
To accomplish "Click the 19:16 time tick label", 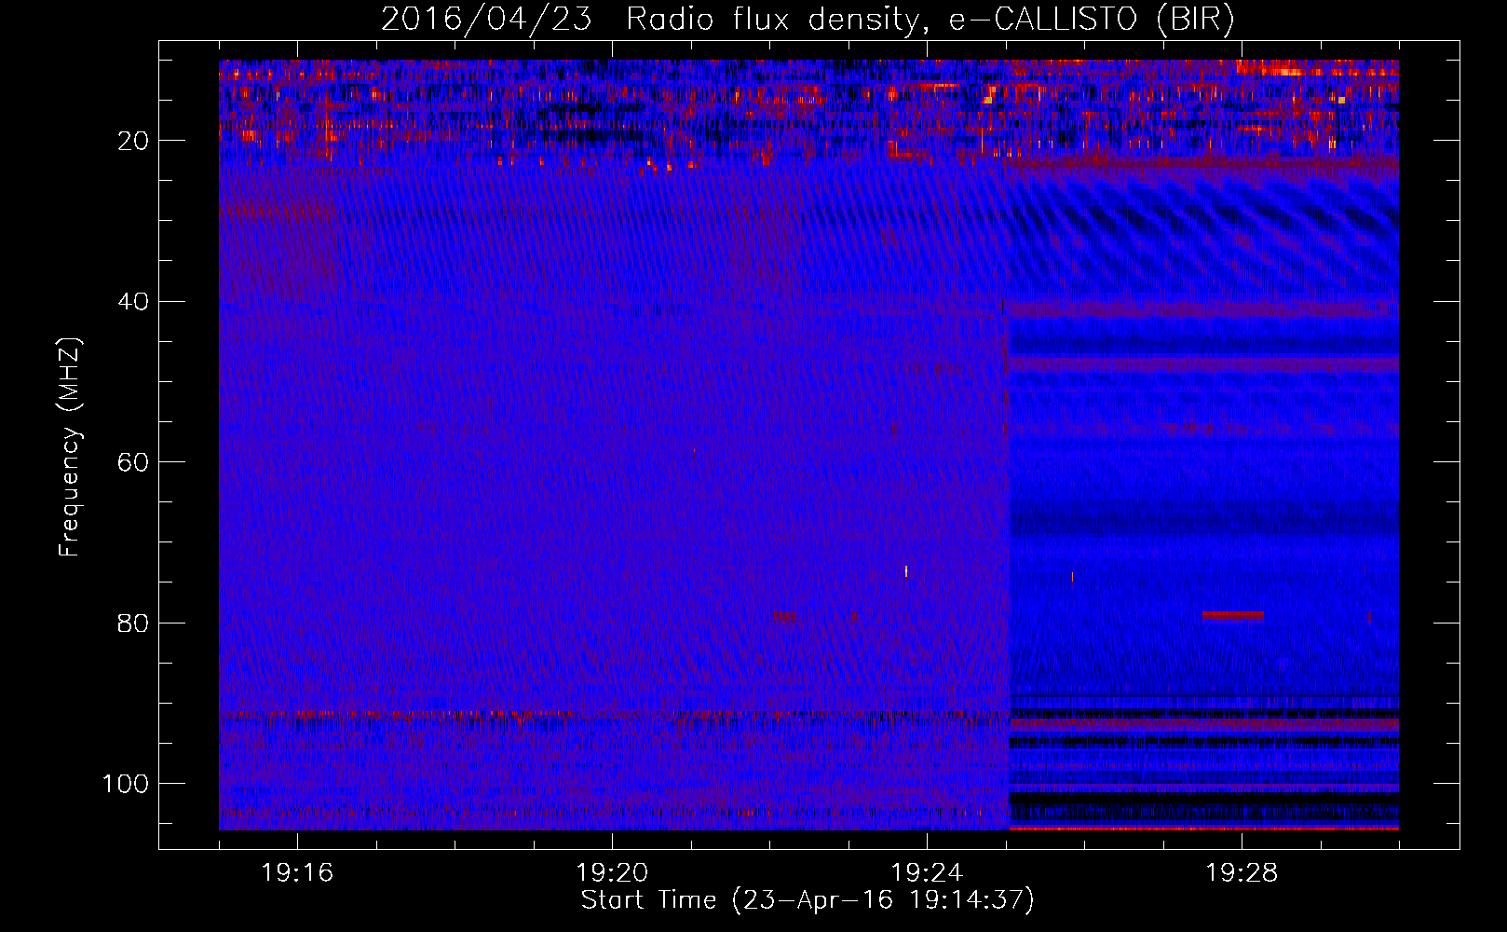I will (297, 872).
